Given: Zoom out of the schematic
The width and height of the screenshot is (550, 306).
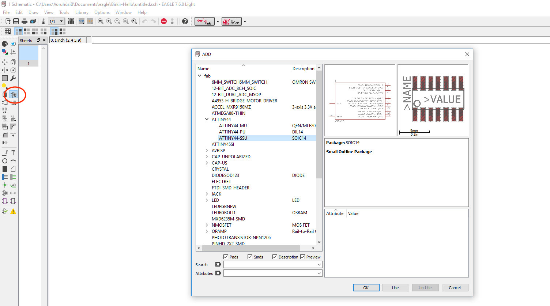Looking at the screenshot, I should (117, 21).
